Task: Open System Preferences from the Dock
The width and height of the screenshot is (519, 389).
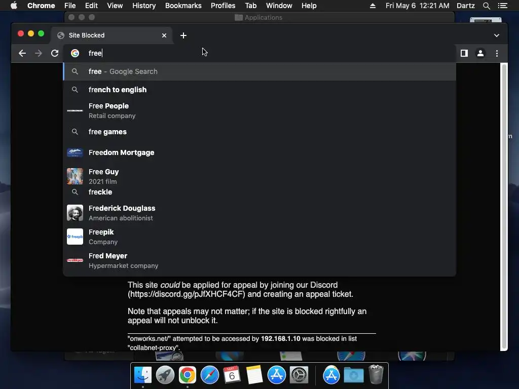Action: [299, 375]
